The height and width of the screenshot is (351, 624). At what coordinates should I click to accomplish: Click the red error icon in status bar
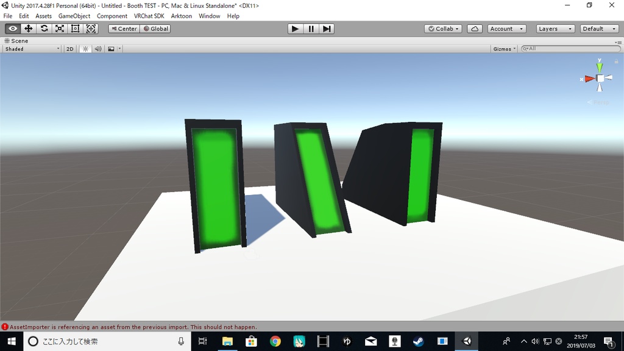tap(5, 327)
